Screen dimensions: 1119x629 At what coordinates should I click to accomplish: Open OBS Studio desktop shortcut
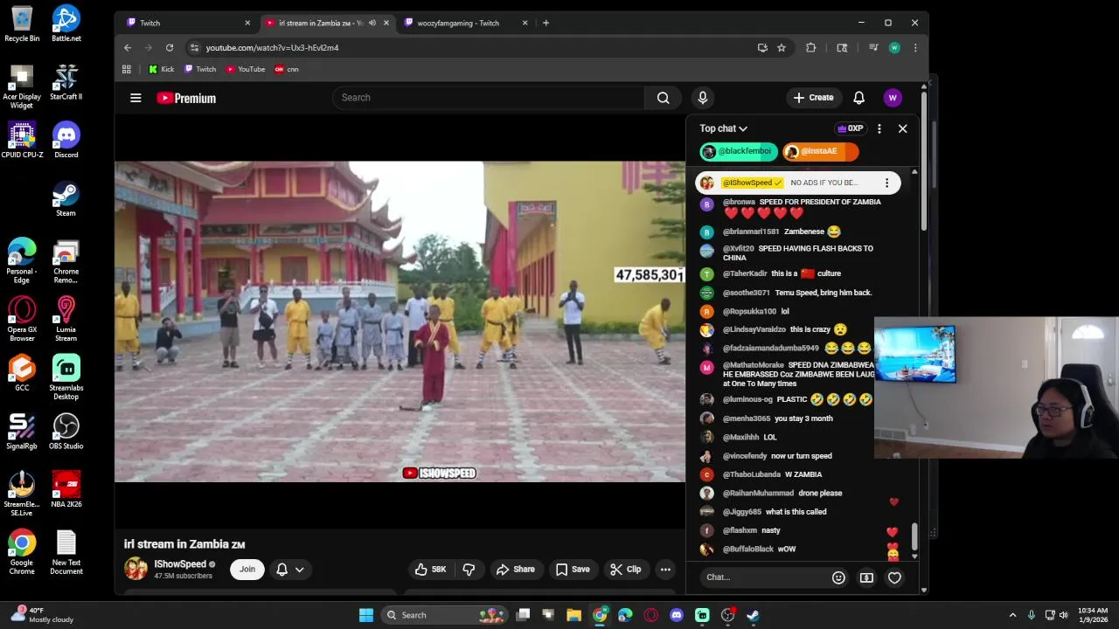click(66, 432)
